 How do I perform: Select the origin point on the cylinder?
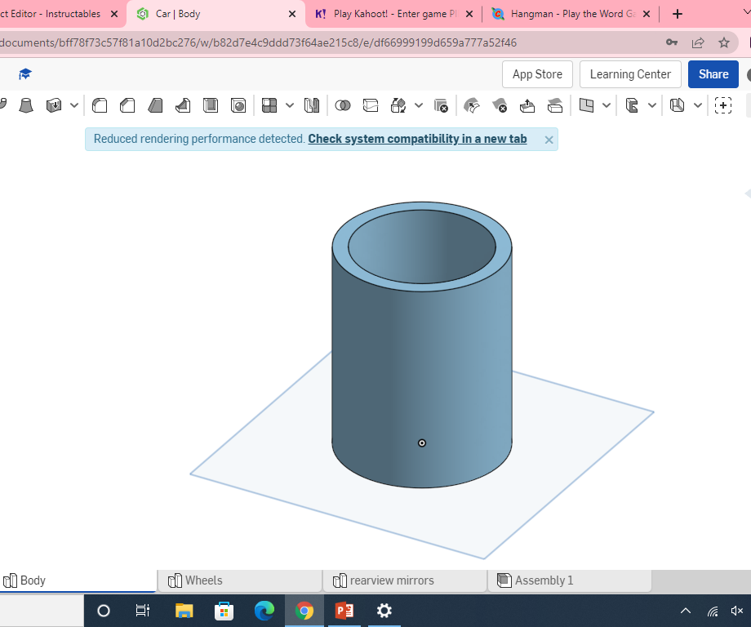422,443
